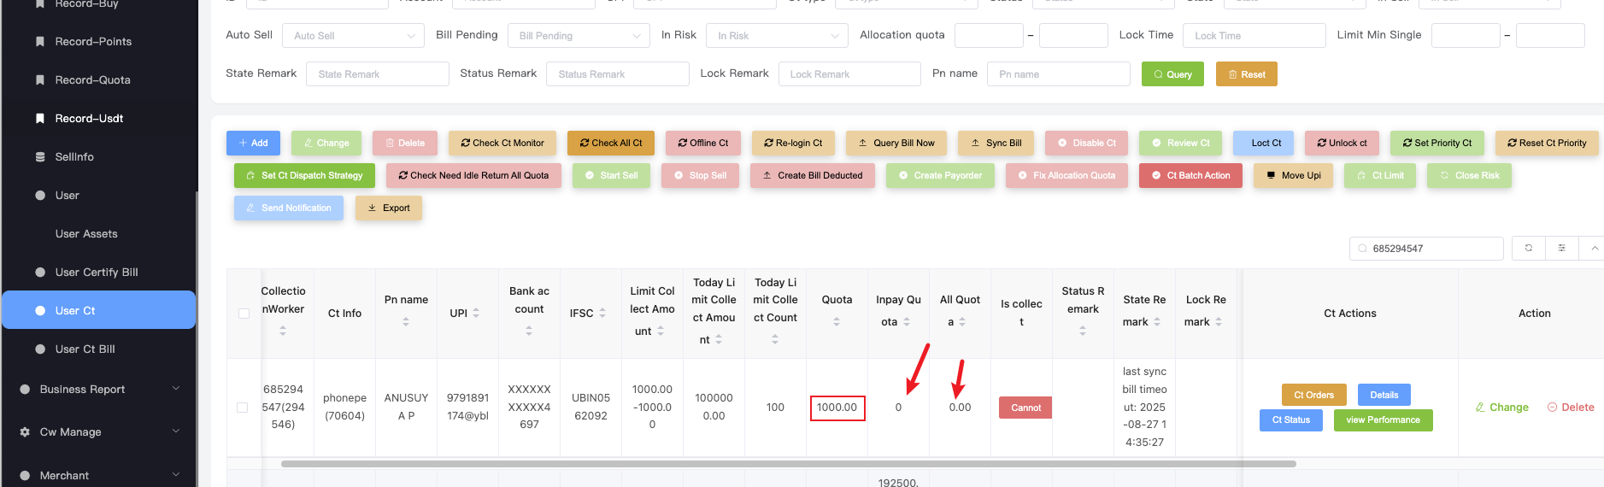Screen dimensions: 1604x487
Task: Open Record-Usdt in the sidebar
Action: pyautogui.click(x=89, y=119)
